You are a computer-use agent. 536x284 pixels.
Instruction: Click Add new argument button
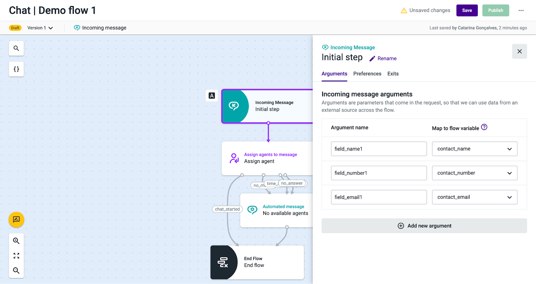[x=424, y=226]
